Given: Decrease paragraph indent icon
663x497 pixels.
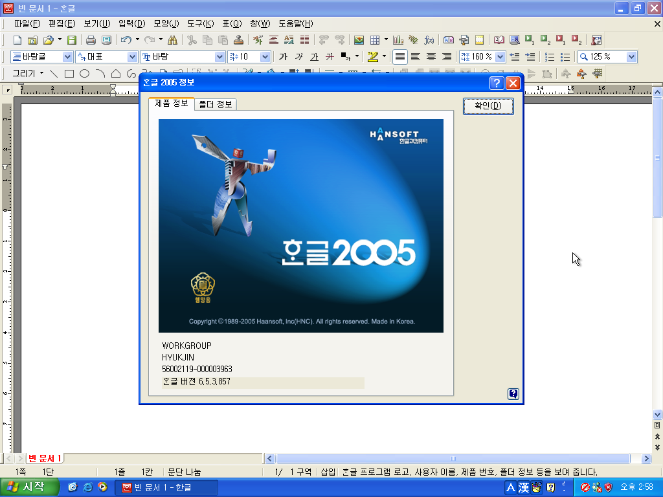Looking at the screenshot, I should coord(514,57).
